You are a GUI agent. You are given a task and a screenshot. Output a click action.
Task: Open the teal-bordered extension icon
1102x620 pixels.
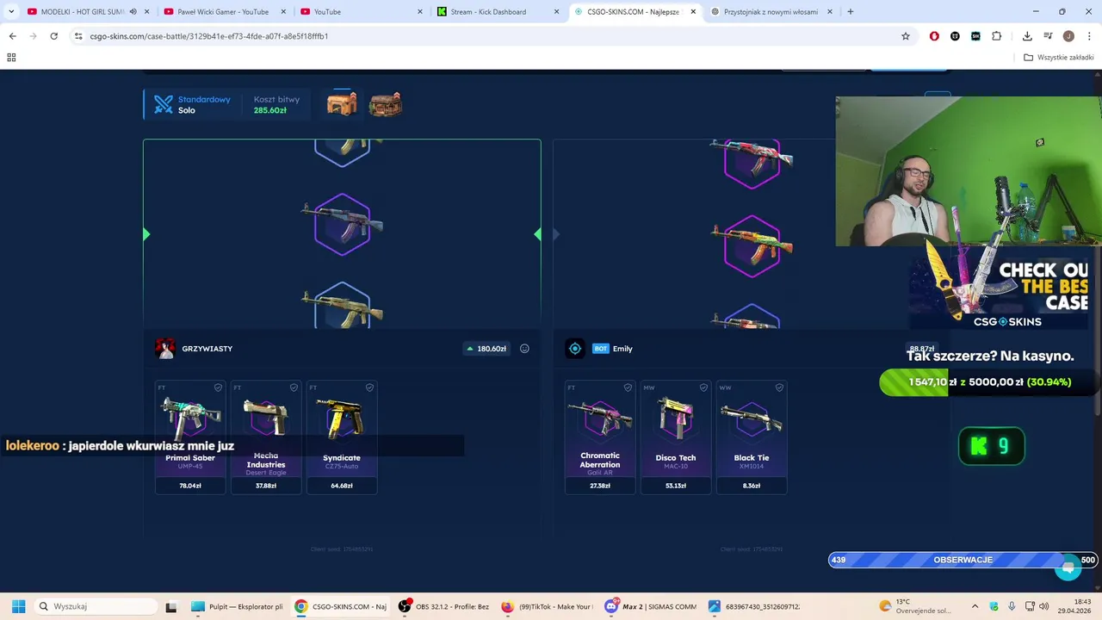975,36
